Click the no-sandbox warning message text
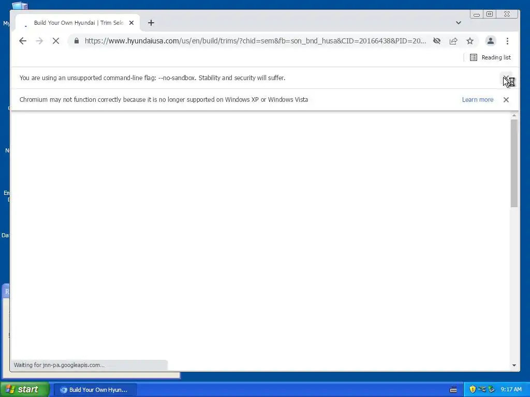Viewport: 530px width, 397px height. pyautogui.click(x=153, y=78)
